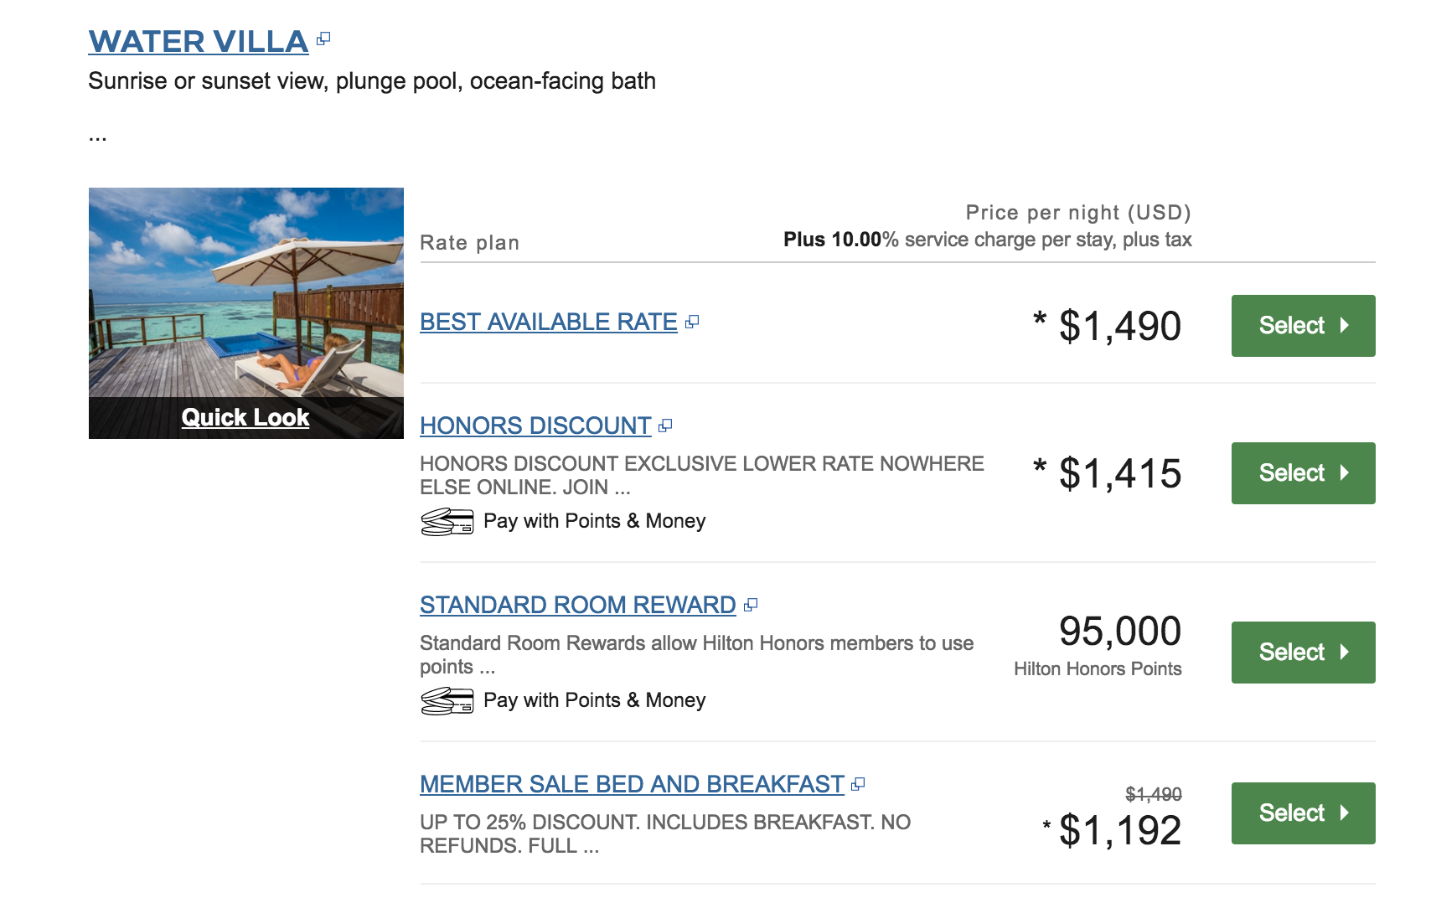Select the $1,490 Best Available Rate

tap(1303, 326)
